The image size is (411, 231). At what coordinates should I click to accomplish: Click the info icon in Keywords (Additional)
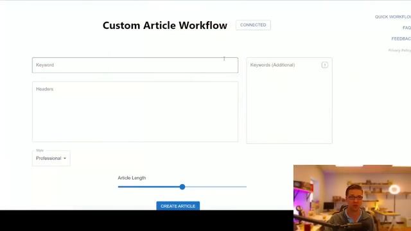click(x=324, y=65)
